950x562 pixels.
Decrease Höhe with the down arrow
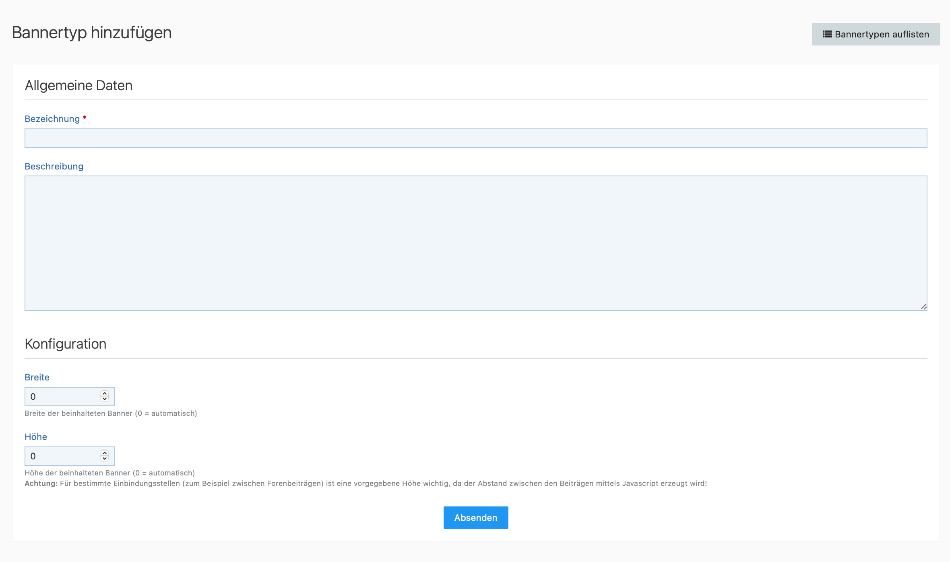[105, 459]
